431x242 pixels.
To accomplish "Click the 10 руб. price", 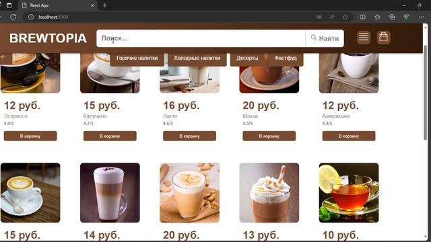I will [x=341, y=235].
